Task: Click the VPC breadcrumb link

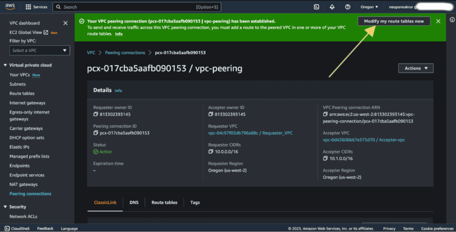Action: pos(91,53)
